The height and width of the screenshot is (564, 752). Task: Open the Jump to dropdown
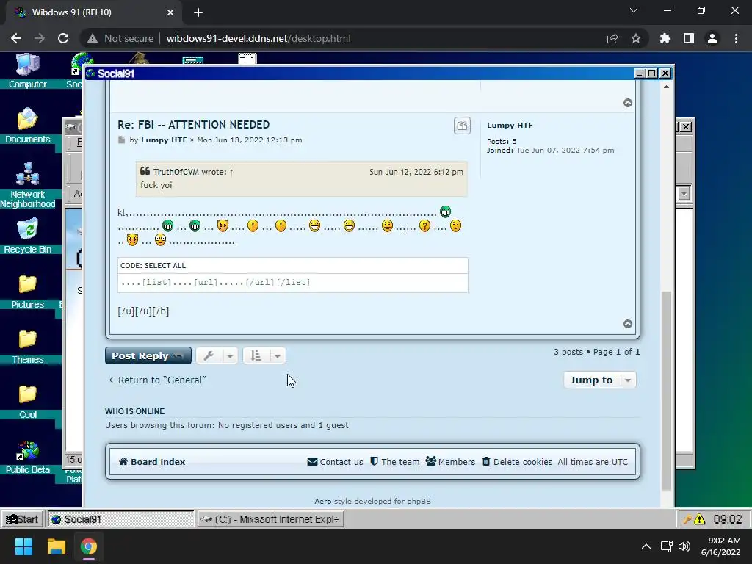tap(600, 380)
